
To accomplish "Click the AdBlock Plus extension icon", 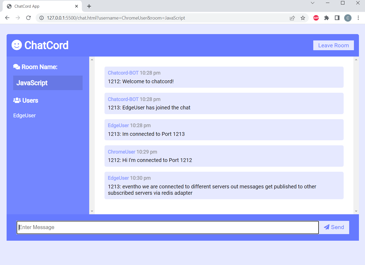I will pyautogui.click(x=316, y=18).
